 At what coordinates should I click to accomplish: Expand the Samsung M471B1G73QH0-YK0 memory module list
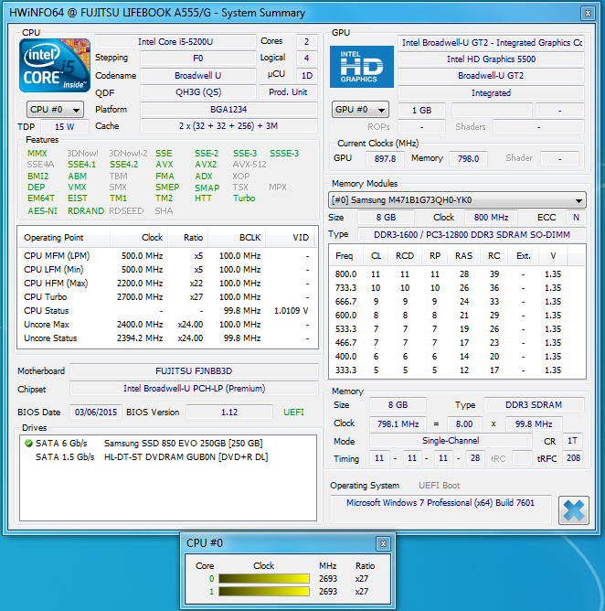click(457, 200)
